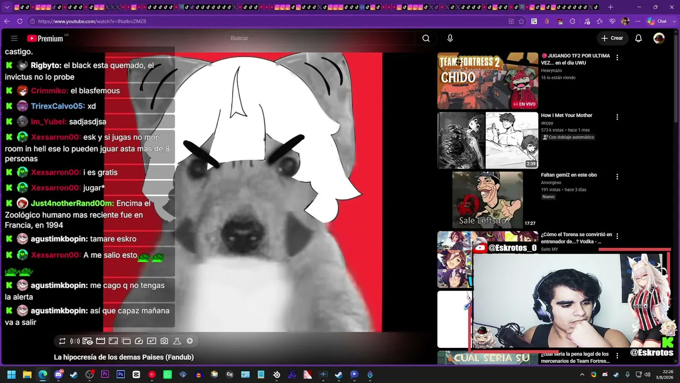Open the media control music icon

[x=586, y=21]
